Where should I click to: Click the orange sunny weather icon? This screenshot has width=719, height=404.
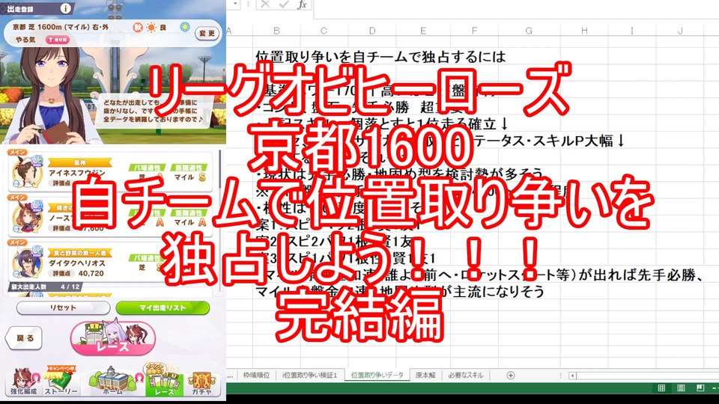pos(151,28)
